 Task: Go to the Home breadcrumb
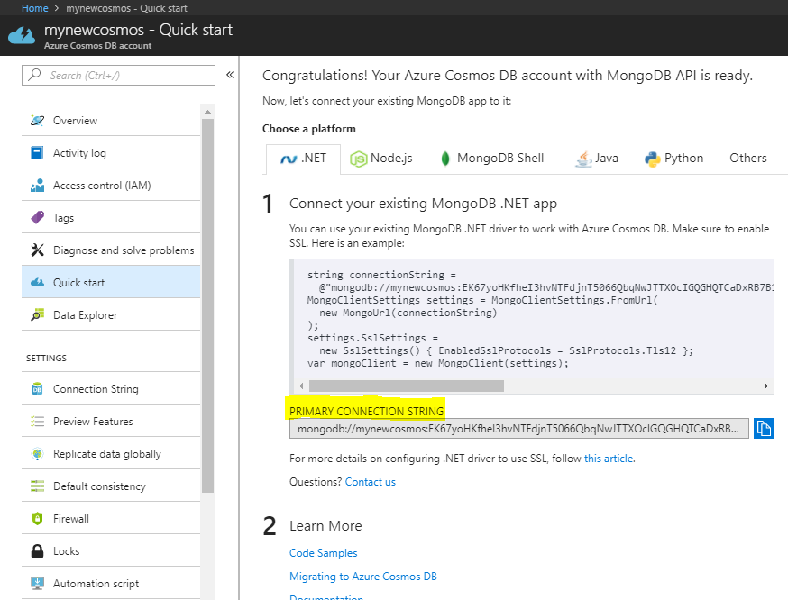(x=34, y=8)
